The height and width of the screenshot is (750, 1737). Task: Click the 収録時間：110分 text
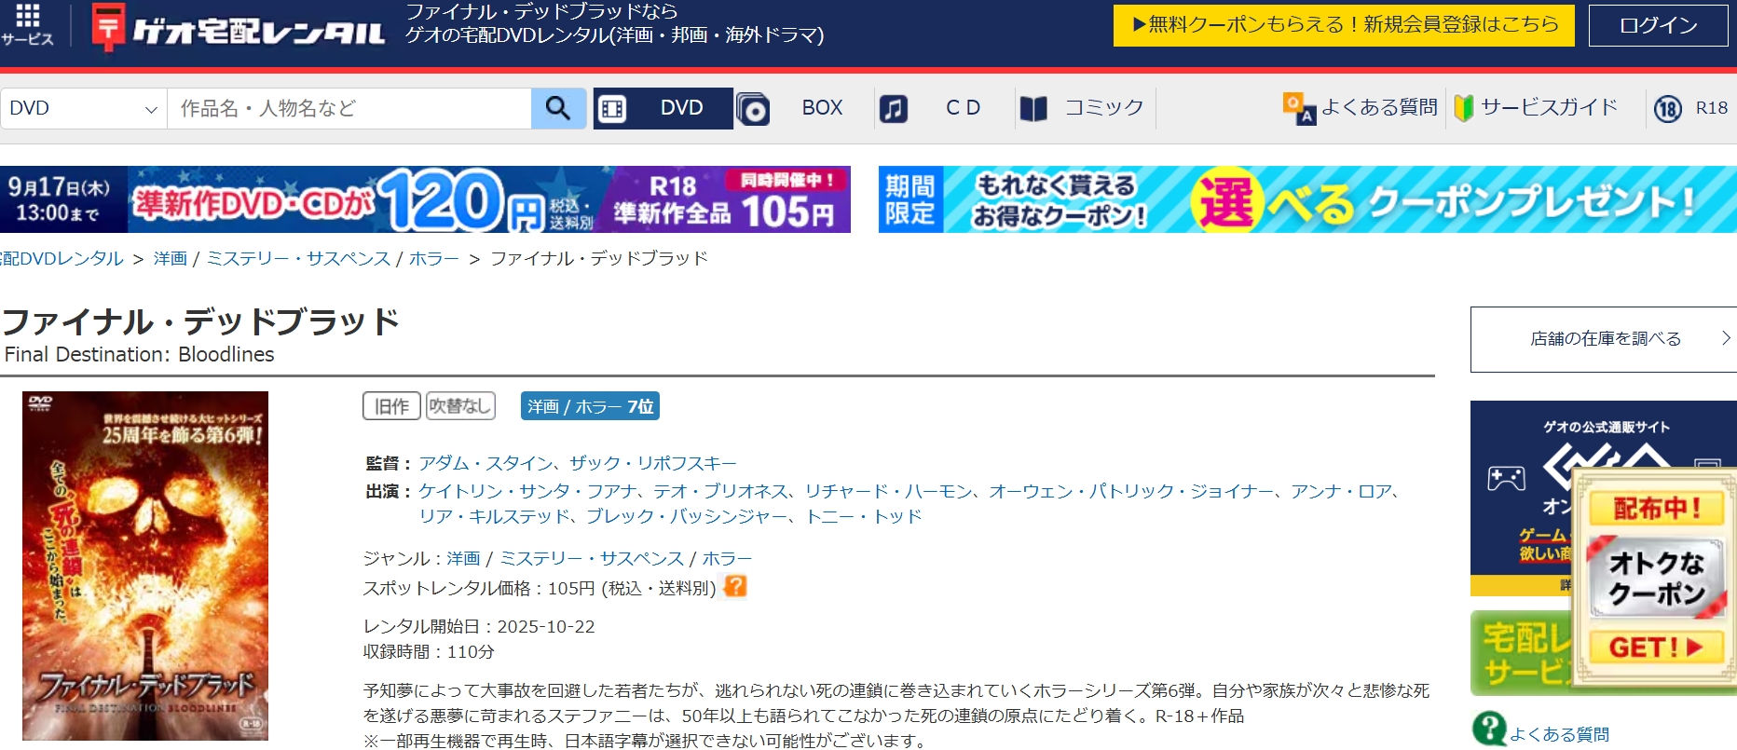click(x=429, y=651)
